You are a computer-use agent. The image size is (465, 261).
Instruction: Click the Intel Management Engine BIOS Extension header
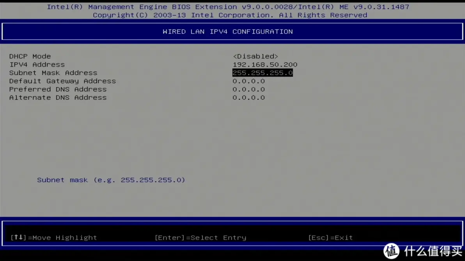point(228,7)
